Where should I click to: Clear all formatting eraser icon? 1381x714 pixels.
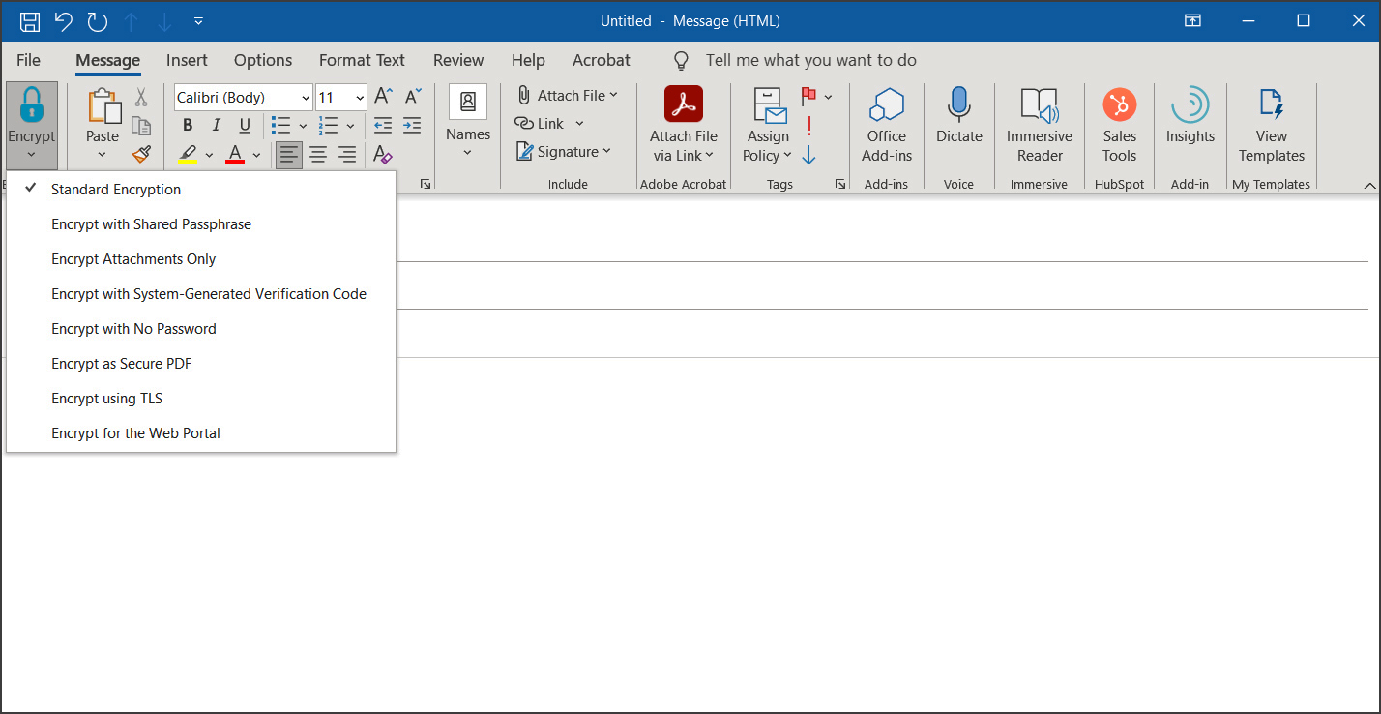[x=383, y=154]
